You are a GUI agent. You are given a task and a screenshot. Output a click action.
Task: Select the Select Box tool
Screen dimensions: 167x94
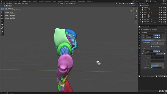(2, 9)
